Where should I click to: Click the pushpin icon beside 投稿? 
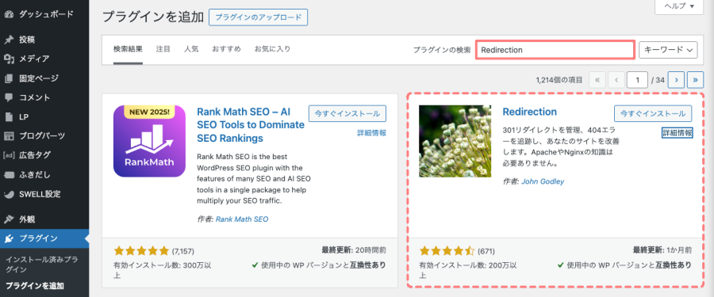coord(9,40)
